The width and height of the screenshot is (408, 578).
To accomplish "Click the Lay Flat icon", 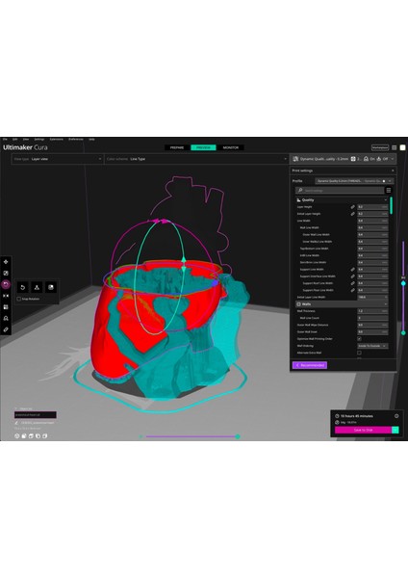I will 37,287.
